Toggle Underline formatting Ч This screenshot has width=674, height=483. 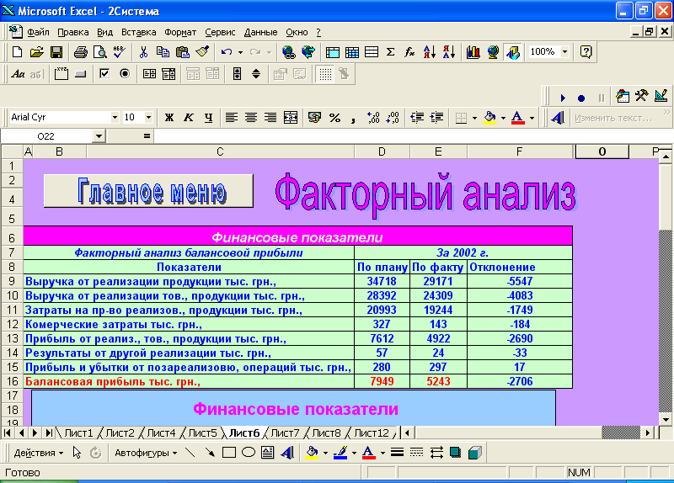tap(208, 118)
